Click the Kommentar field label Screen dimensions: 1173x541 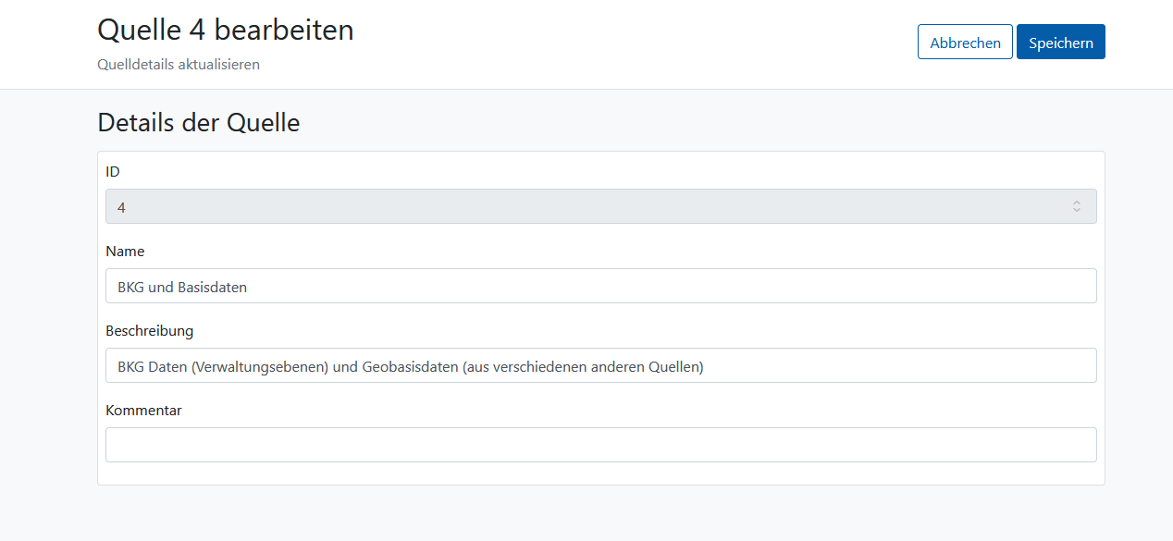click(143, 410)
